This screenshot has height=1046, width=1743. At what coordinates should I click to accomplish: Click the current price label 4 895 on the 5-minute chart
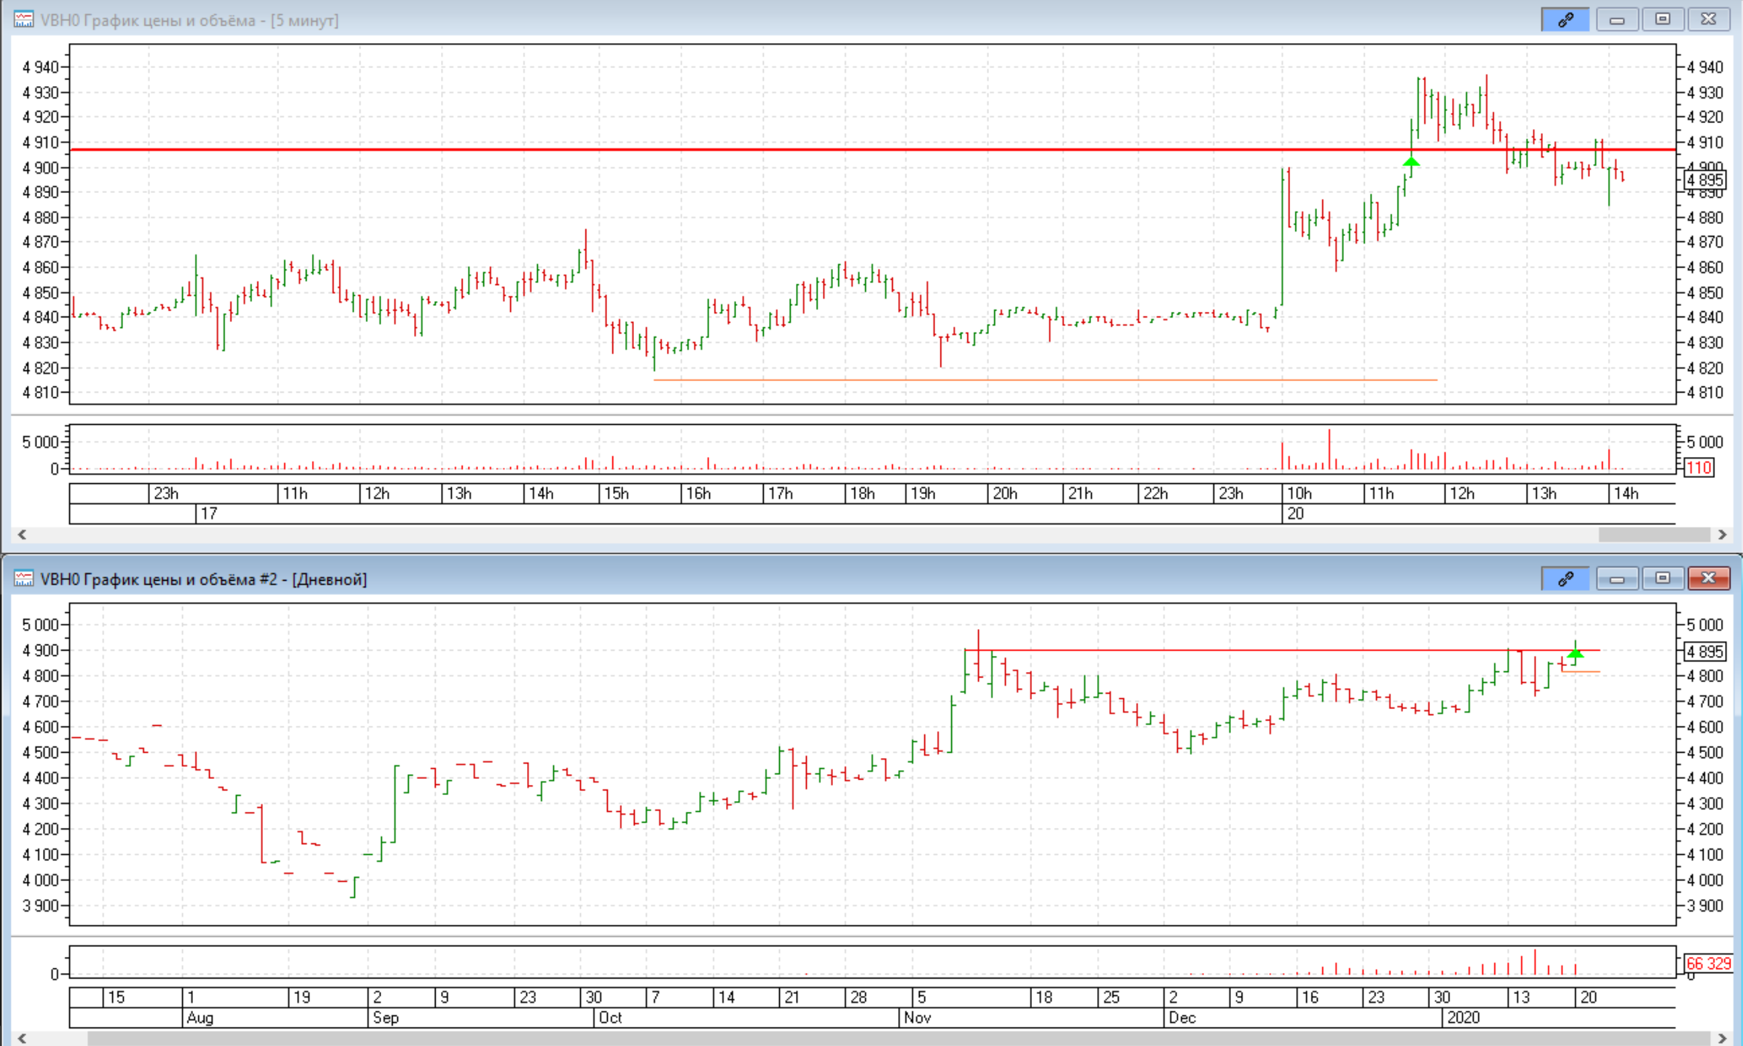point(1705,180)
